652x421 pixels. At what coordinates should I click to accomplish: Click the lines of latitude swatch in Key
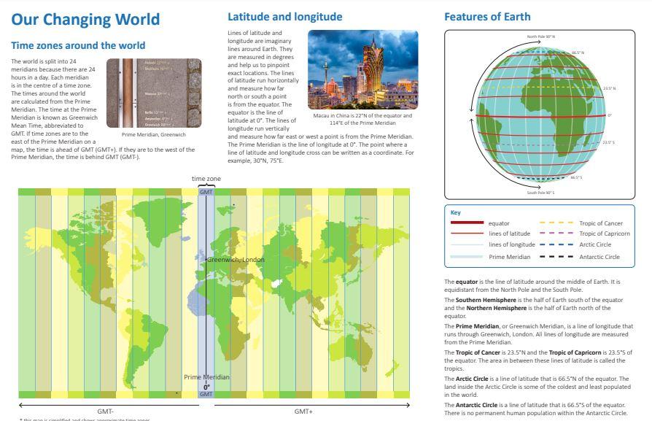[467, 233]
